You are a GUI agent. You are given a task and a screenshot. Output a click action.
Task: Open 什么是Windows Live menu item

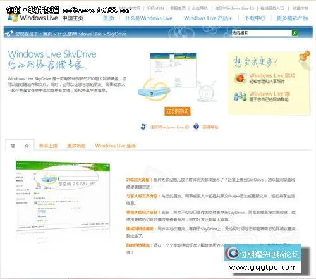click(x=149, y=18)
